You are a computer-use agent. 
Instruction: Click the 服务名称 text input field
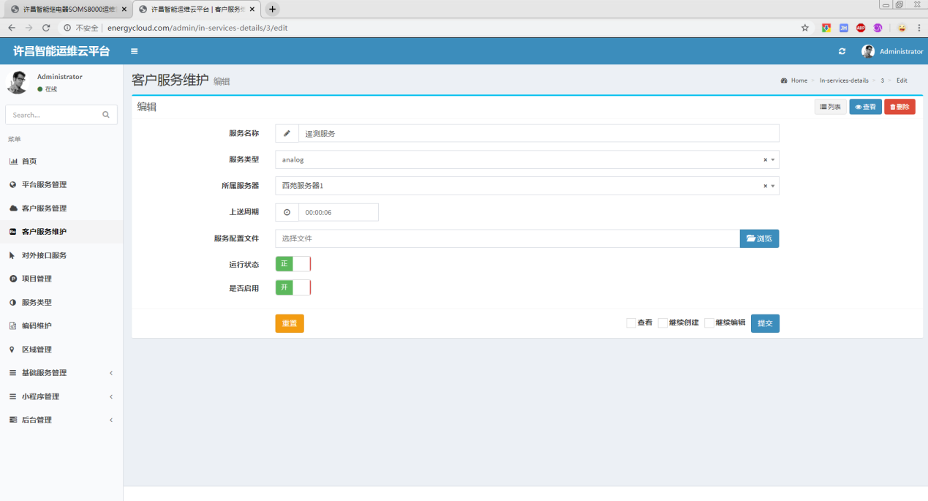(x=538, y=133)
